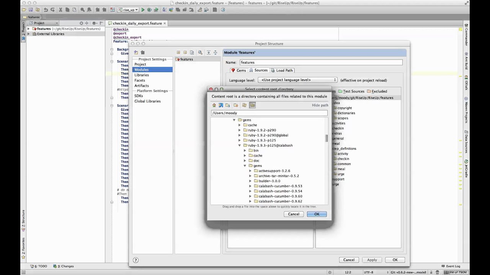The image size is (490, 275).
Task: Collapse the ruby-1.9.3-p125@calabash folder
Action: tap(240, 146)
